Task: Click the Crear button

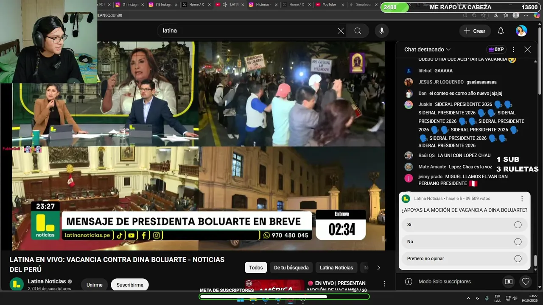Action: [x=475, y=31]
